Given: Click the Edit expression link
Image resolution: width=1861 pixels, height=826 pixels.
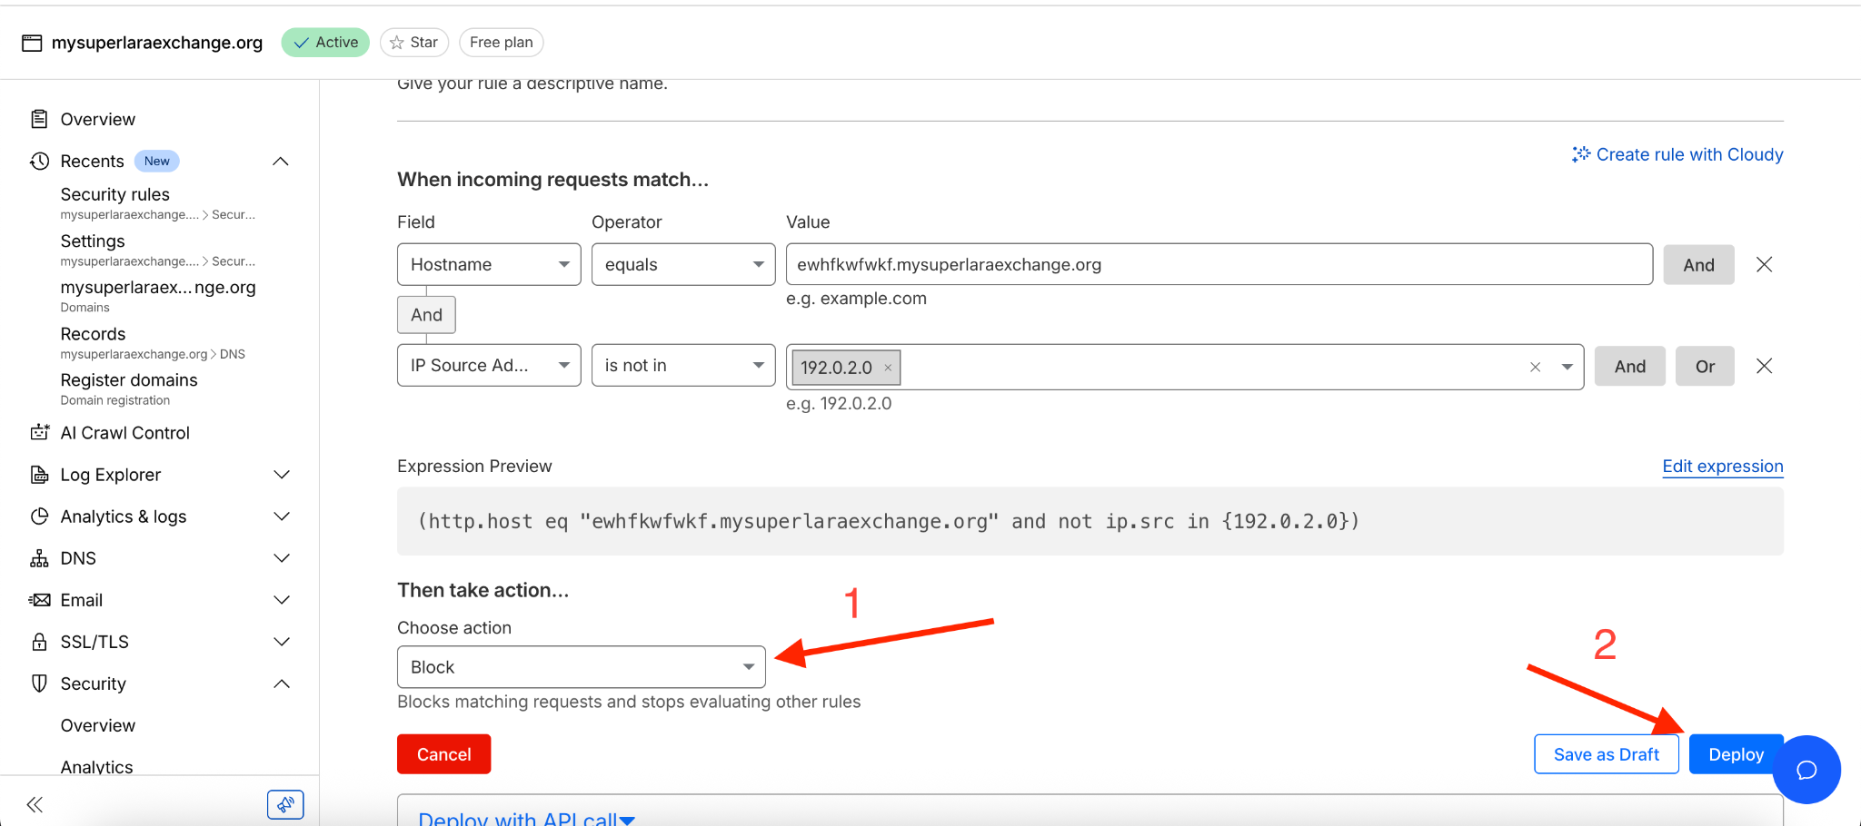Looking at the screenshot, I should click(1722, 467).
